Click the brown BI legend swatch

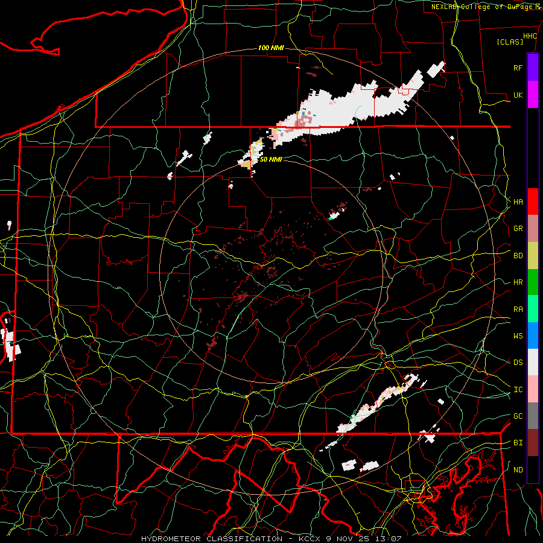pyautogui.click(x=533, y=443)
